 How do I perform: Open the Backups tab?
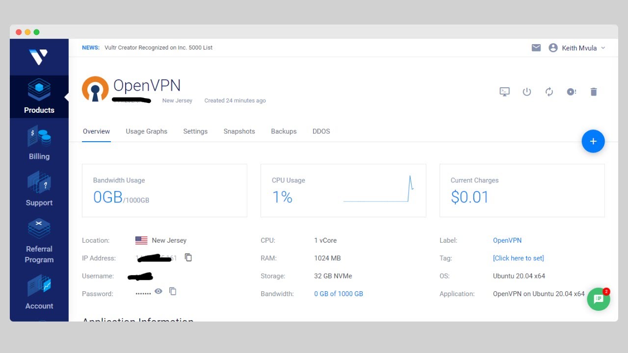[x=284, y=131]
